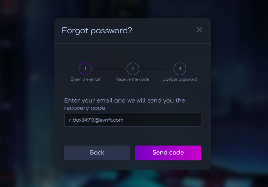Close the Forgot password dialog

pos(199,30)
